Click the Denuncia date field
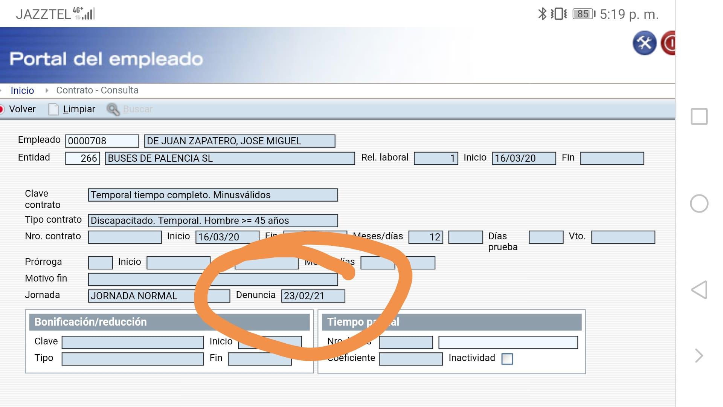The image size is (723, 407). [x=313, y=296]
